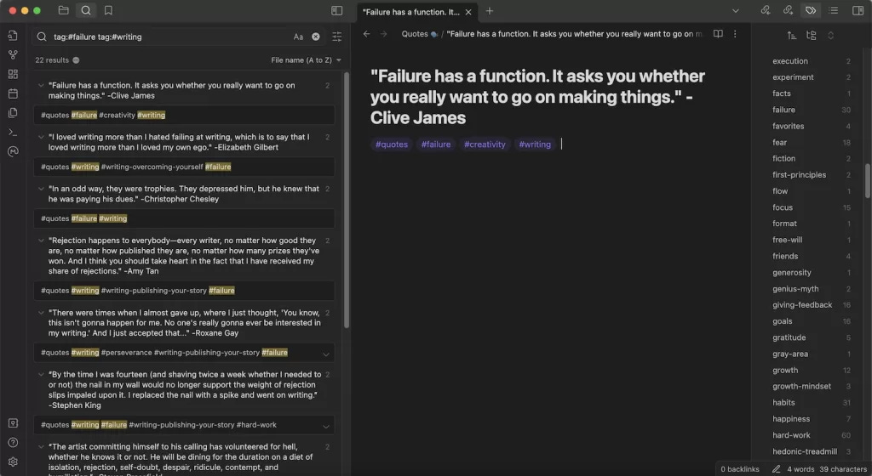Screen dimensions: 872x476
Task: Toggle the left sidebar panel
Action: 337,10
